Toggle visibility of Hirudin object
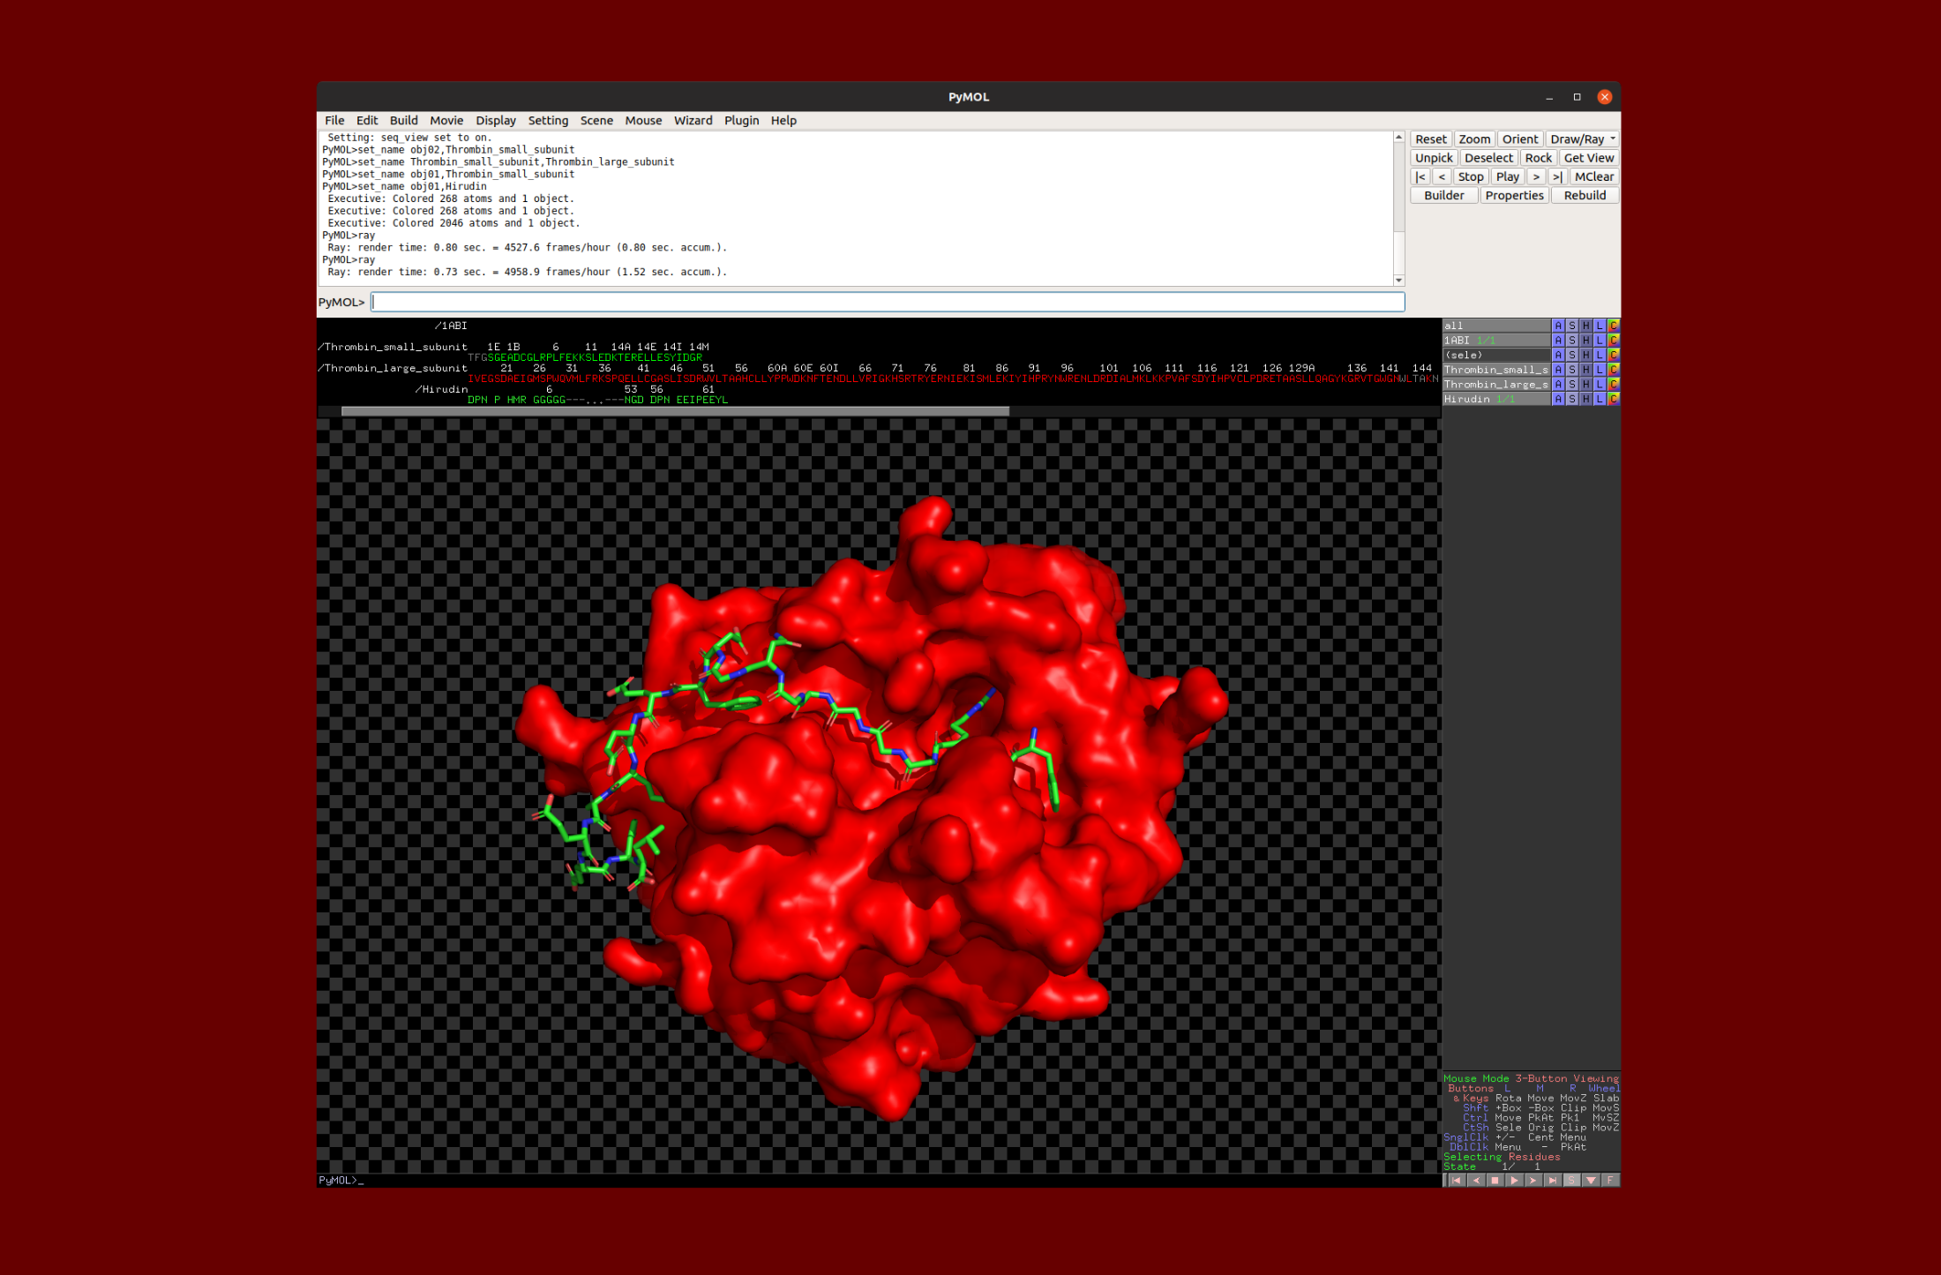 coord(1496,399)
